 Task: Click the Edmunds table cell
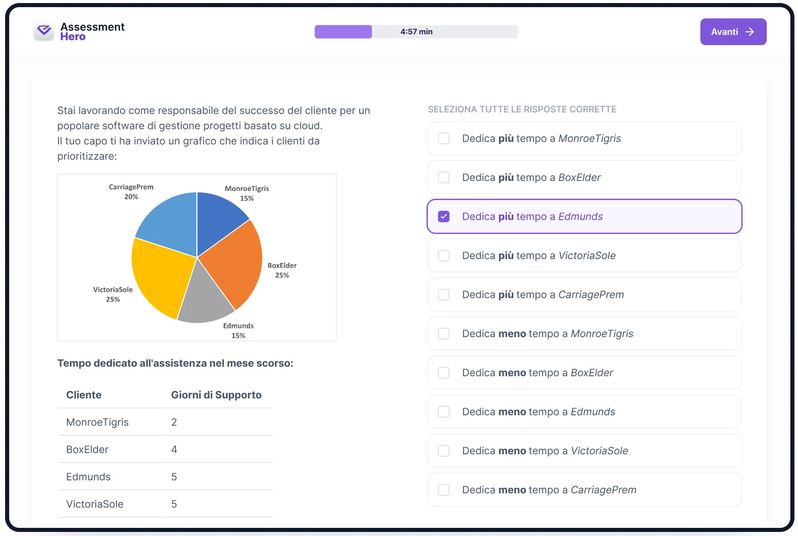pos(88,477)
